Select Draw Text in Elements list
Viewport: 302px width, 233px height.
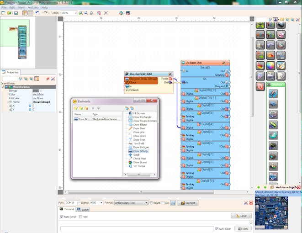(139, 140)
